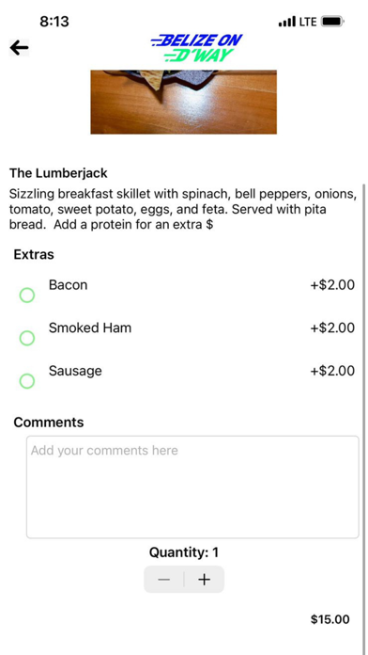368x655 pixels.
Task: Tap the Sausage option label
Action: [75, 371]
